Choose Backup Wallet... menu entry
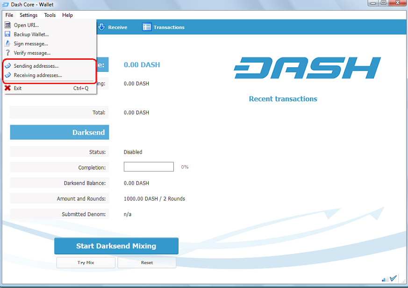 click(50, 35)
